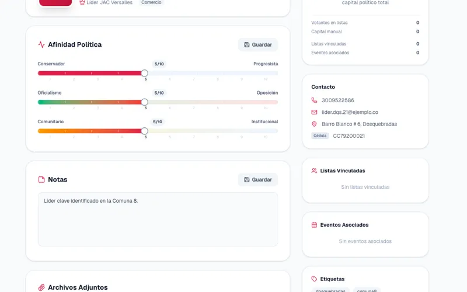Click the Cédula badge

[320, 136]
